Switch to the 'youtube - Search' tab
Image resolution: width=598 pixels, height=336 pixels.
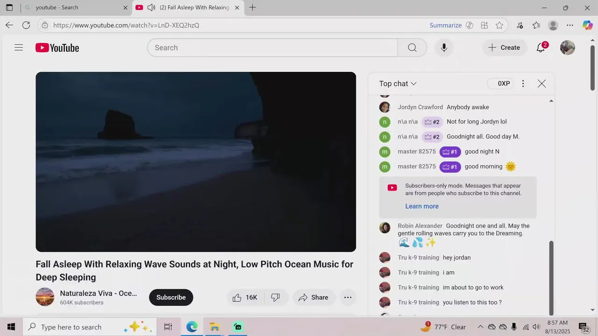pyautogui.click(x=75, y=7)
